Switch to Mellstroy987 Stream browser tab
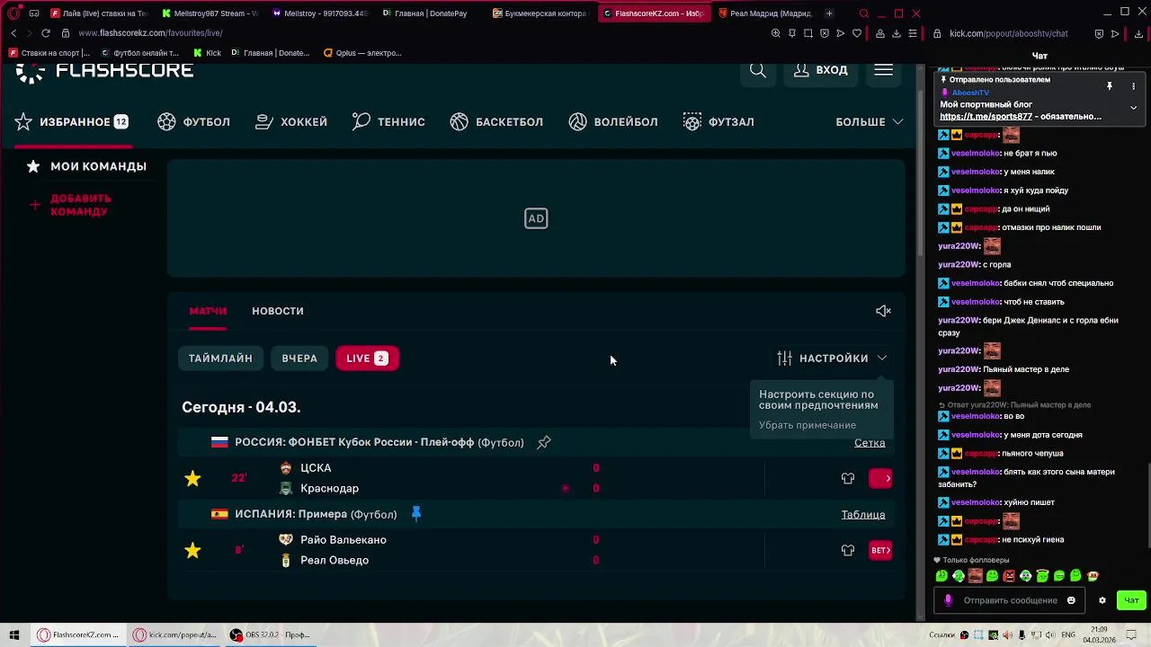 210,13
